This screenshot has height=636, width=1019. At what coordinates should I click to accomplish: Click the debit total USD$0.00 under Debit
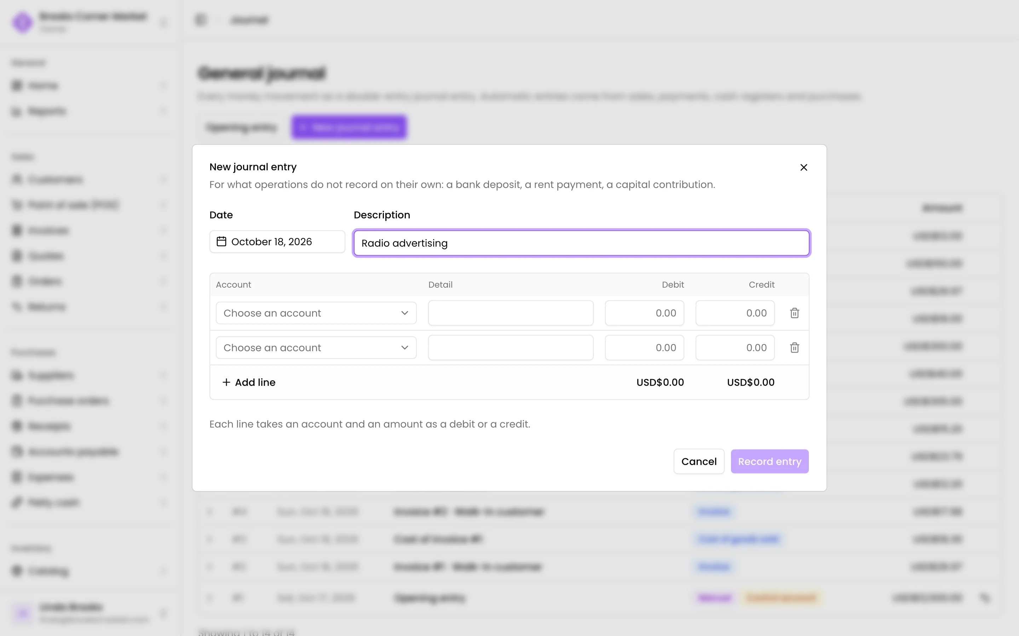coord(660,382)
